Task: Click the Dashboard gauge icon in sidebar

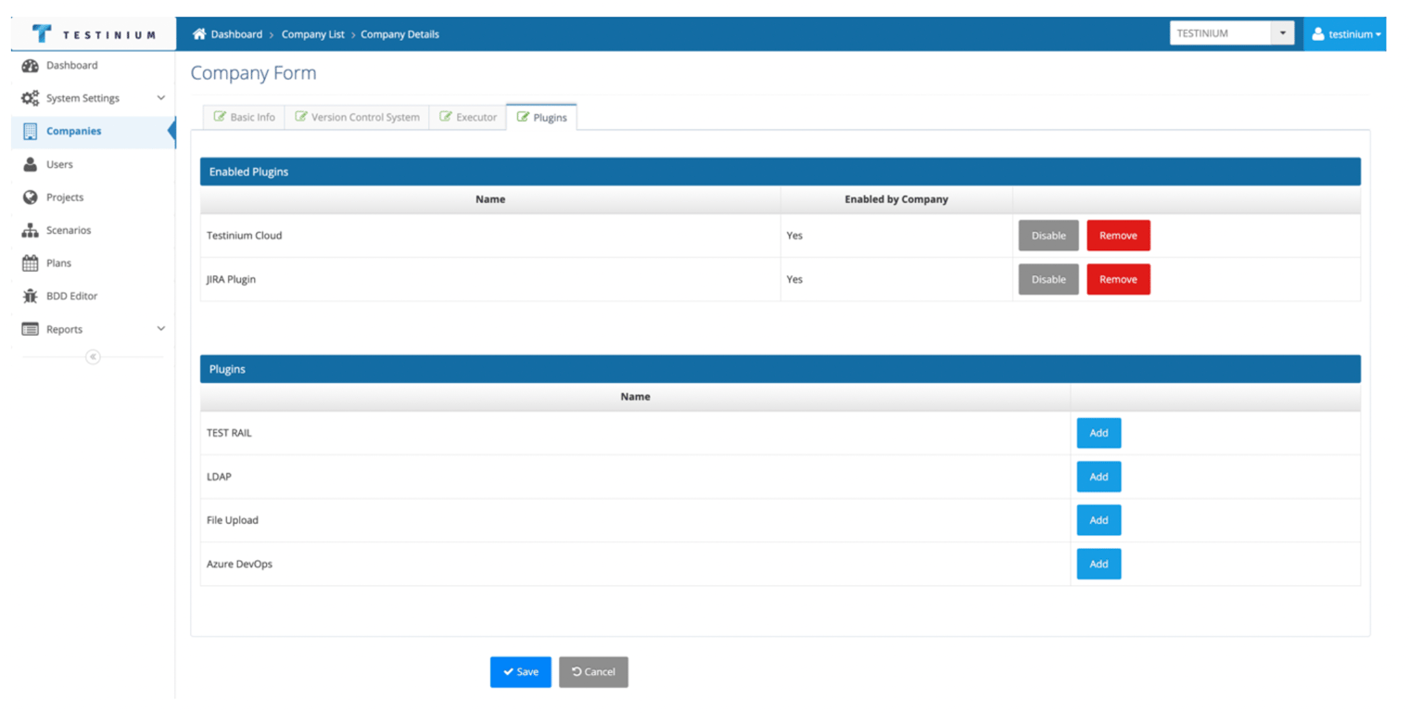Action: [x=30, y=66]
